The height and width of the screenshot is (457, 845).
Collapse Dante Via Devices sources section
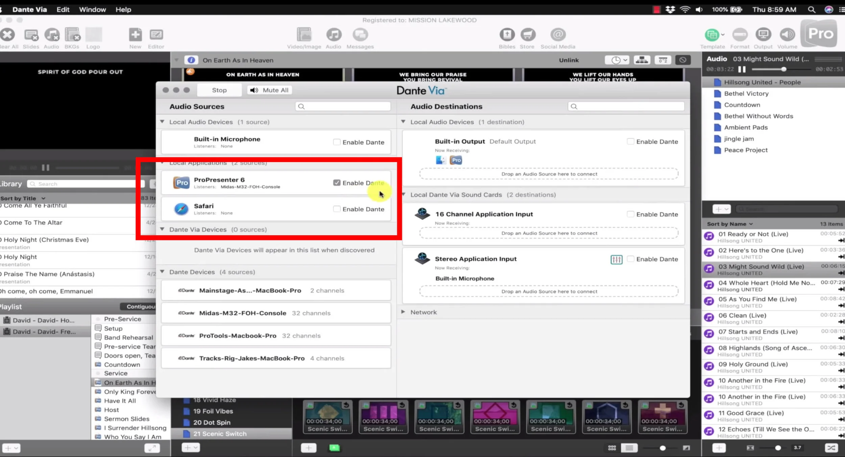click(x=162, y=229)
